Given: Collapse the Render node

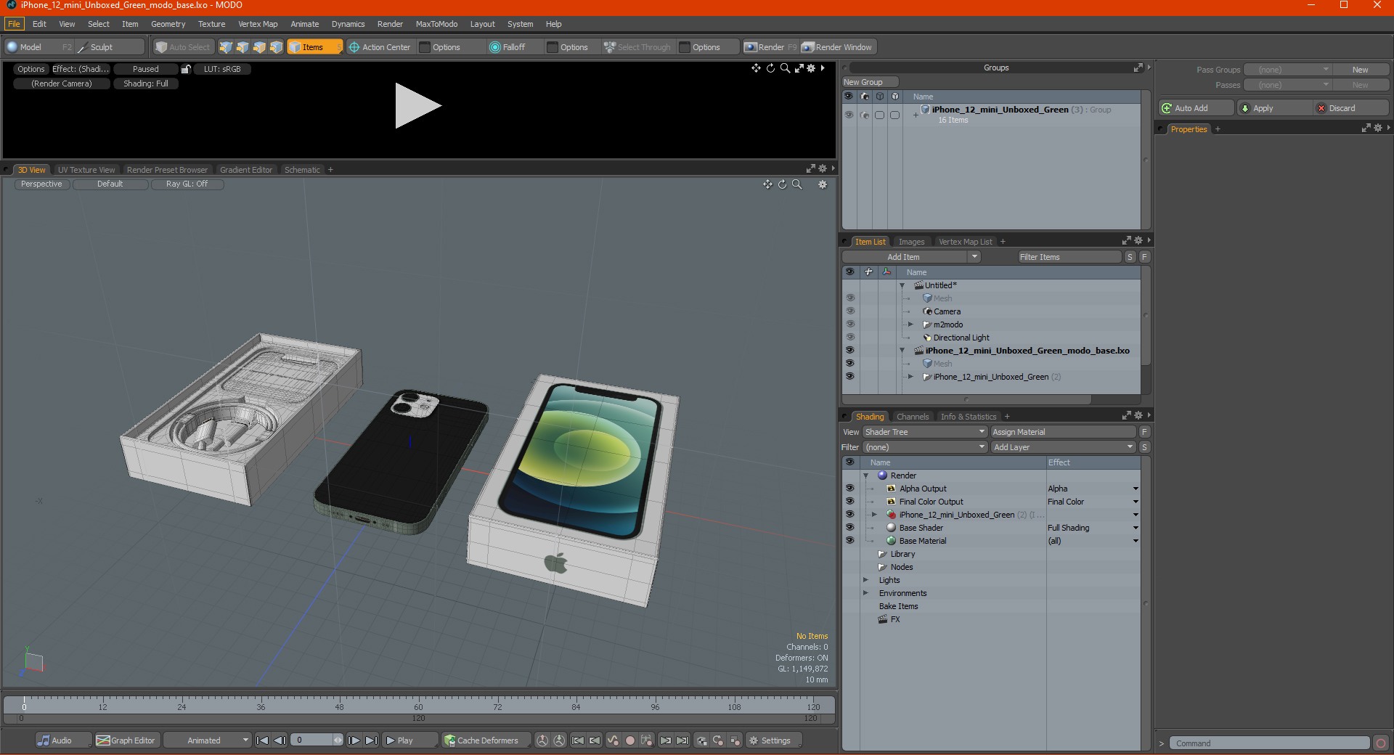Looking at the screenshot, I should click(x=865, y=476).
